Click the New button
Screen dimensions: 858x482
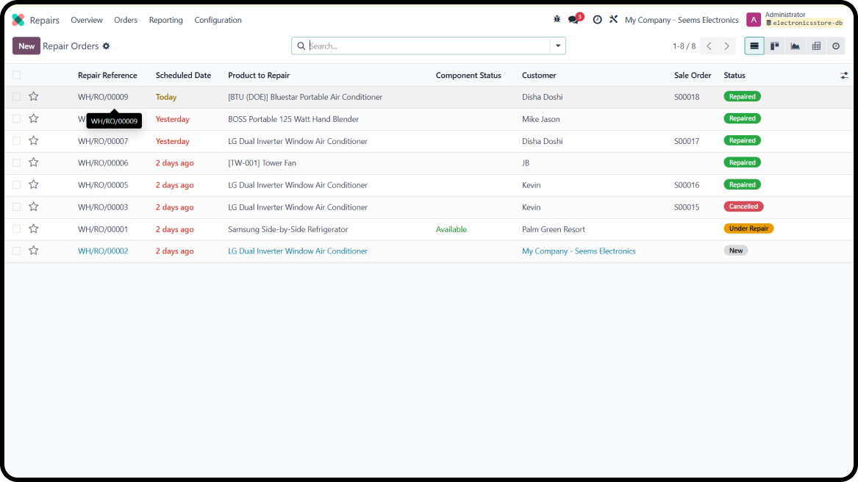(x=26, y=46)
